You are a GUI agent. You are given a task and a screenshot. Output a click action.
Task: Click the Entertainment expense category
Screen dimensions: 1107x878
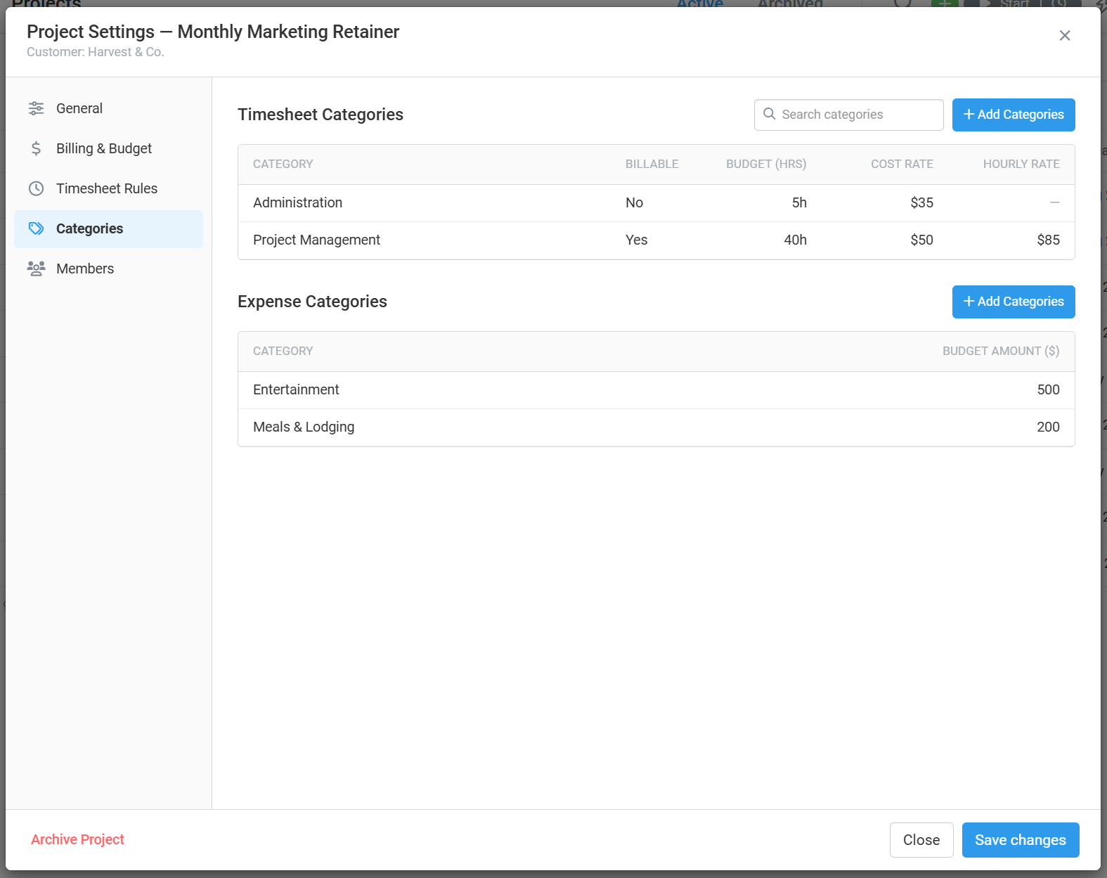click(656, 390)
